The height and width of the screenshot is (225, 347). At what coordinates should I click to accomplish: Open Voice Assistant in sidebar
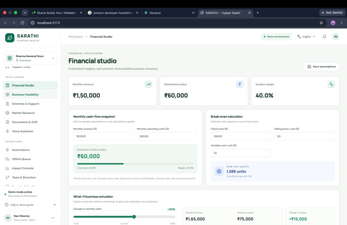point(30,131)
